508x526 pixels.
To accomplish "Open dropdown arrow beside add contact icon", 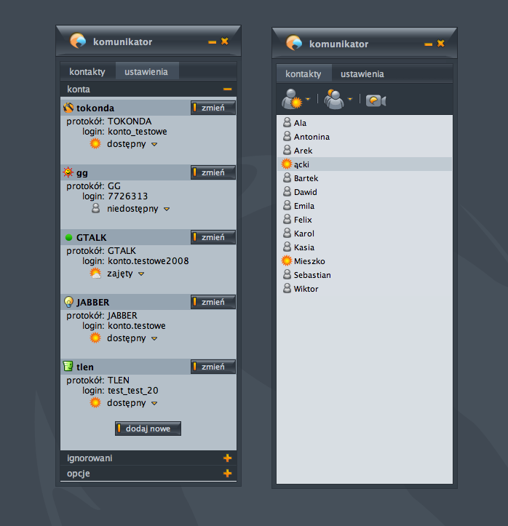I will (308, 99).
